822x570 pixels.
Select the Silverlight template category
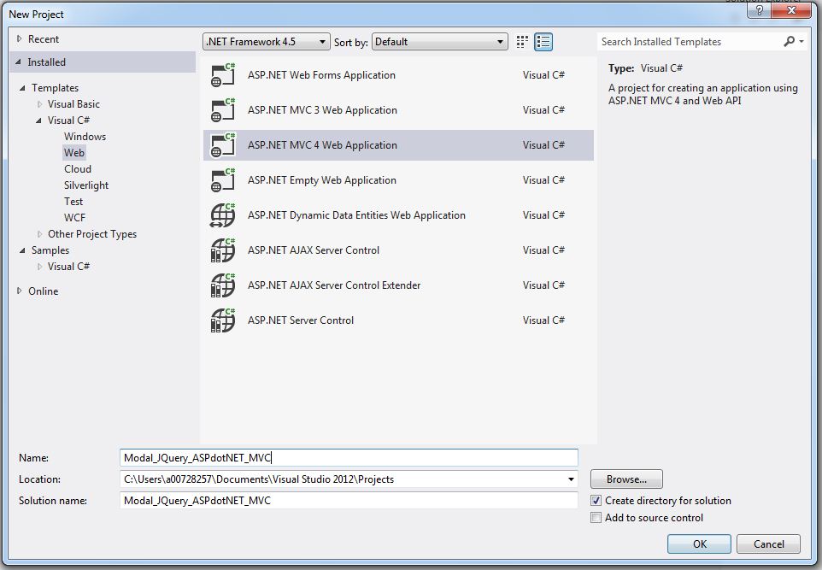click(86, 185)
